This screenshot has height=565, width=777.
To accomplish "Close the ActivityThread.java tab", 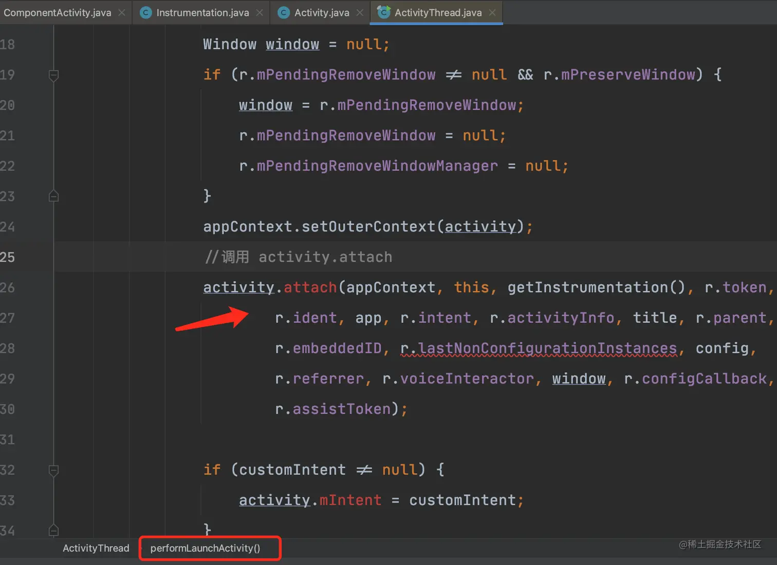I will (492, 13).
